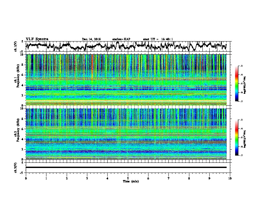
Task: Click the "4" kHz tick of ch.1 frequency axis
Action: click(x=23, y=85)
